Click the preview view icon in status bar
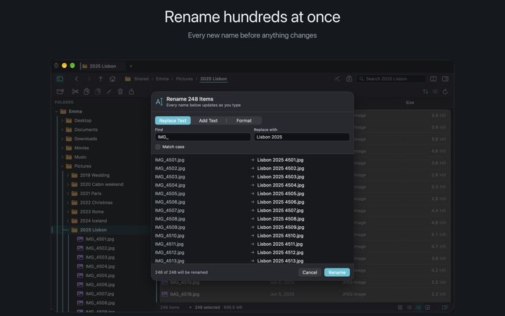Screen dimensions: 505x316 click(427, 307)
